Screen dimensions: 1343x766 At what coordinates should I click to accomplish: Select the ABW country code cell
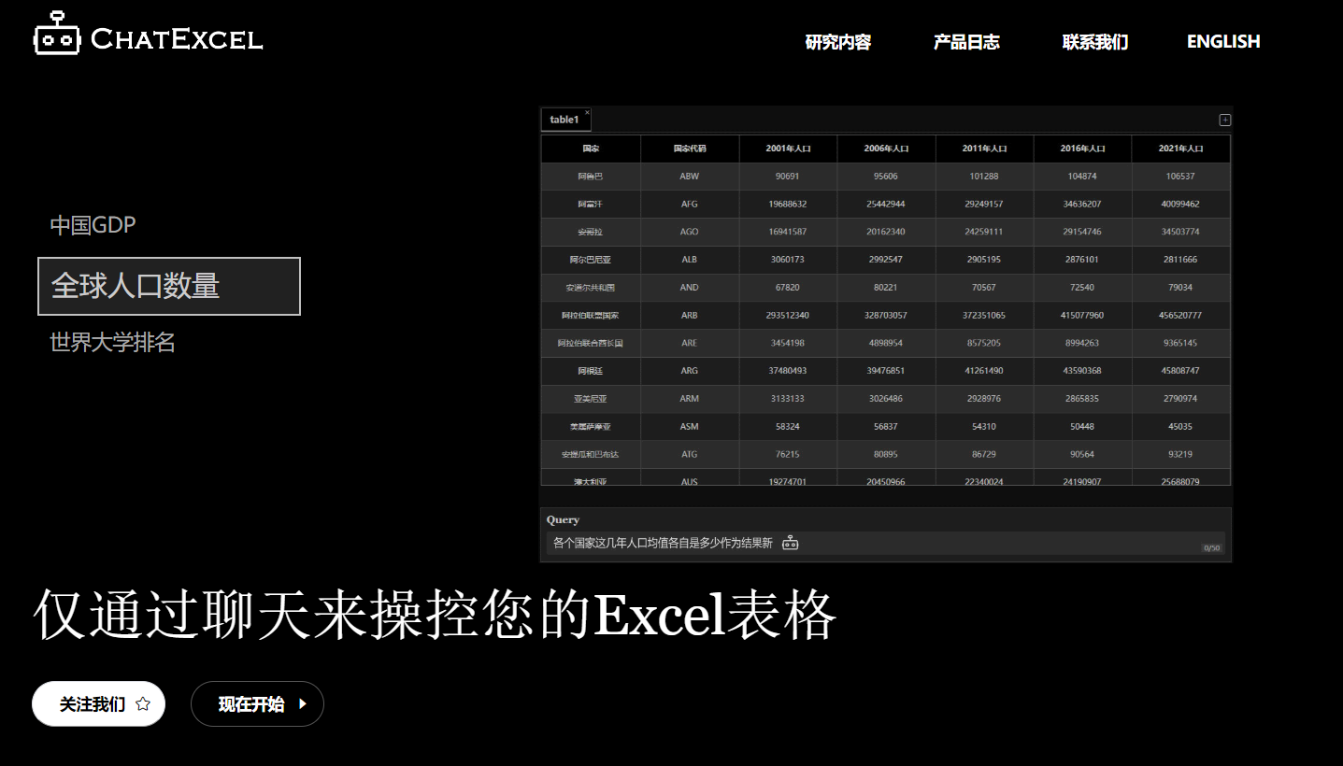(690, 177)
